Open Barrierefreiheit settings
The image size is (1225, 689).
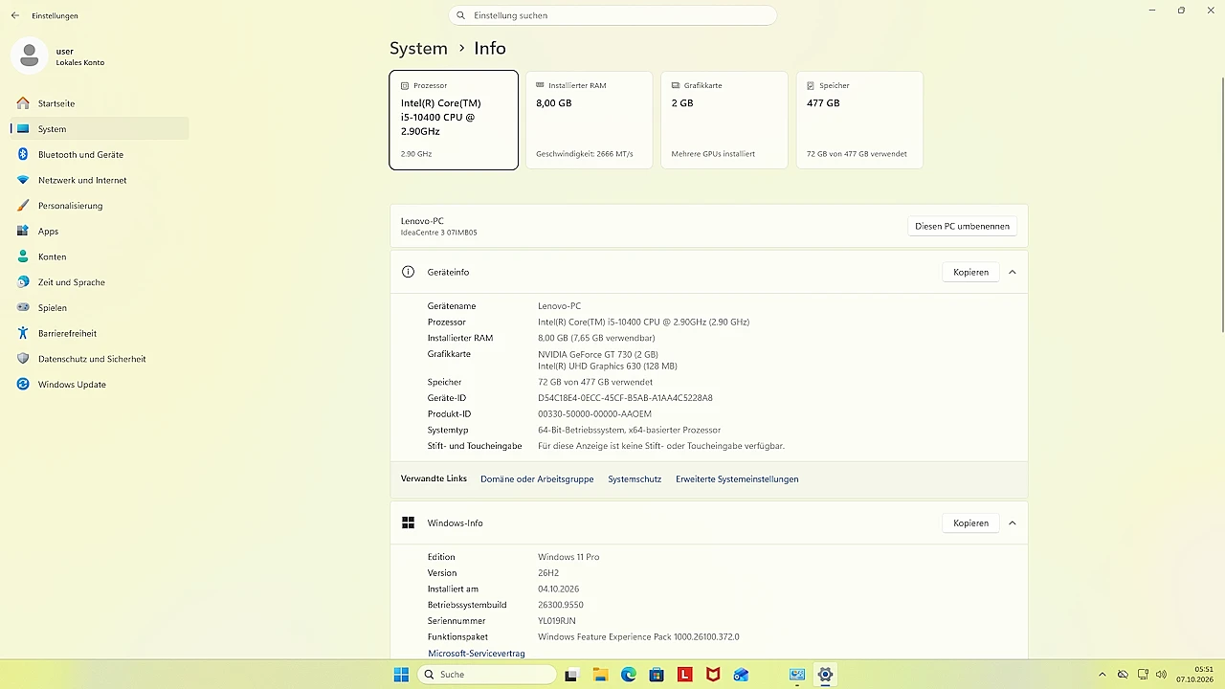(x=100, y=333)
